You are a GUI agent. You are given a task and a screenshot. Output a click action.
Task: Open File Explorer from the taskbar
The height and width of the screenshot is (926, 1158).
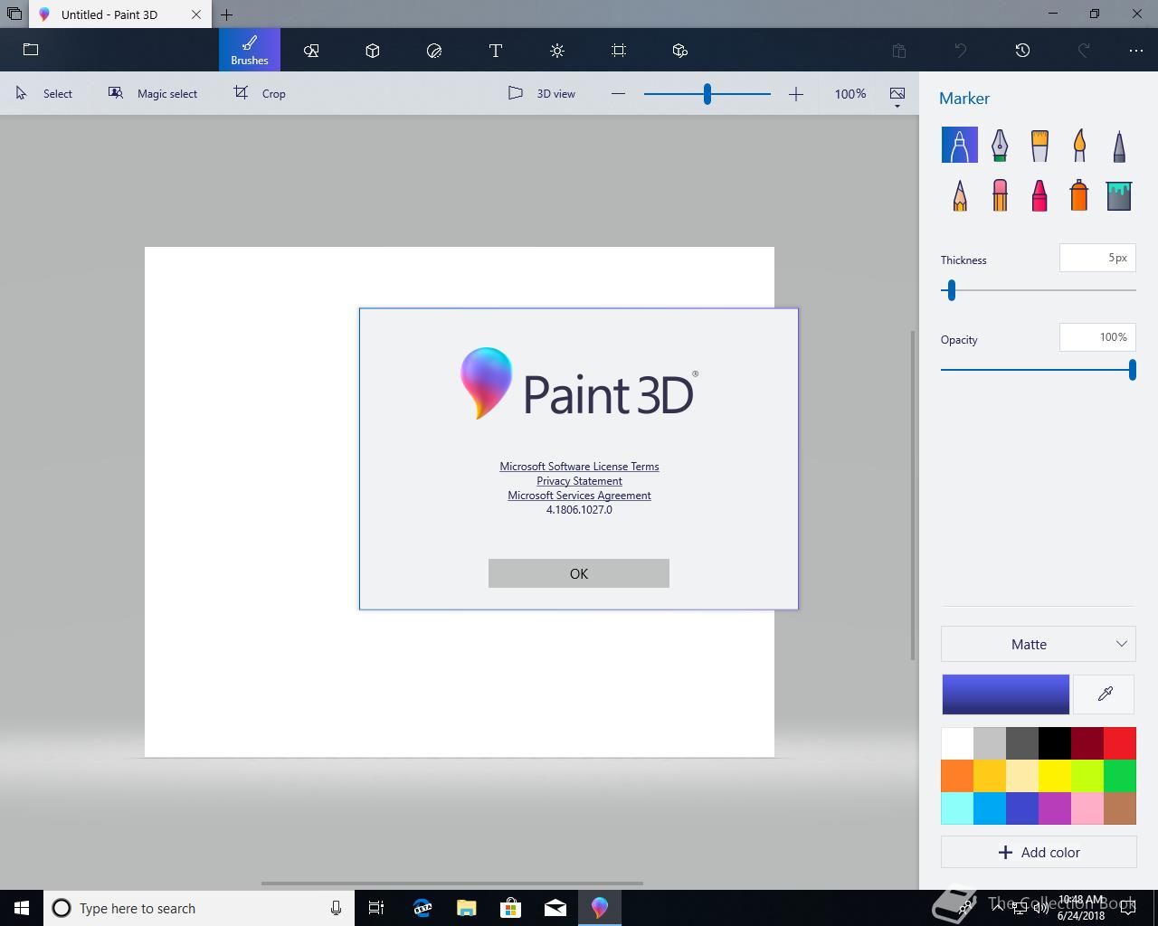(466, 908)
